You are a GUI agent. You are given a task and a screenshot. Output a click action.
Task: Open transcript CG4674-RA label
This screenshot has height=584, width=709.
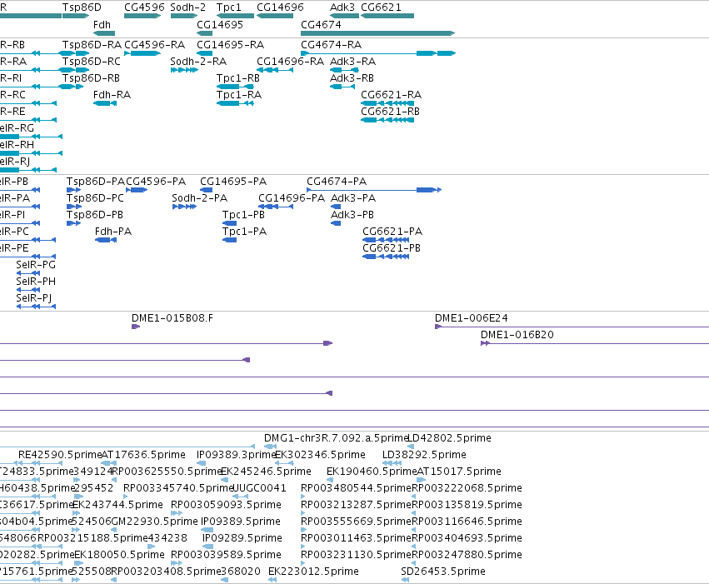click(x=332, y=45)
